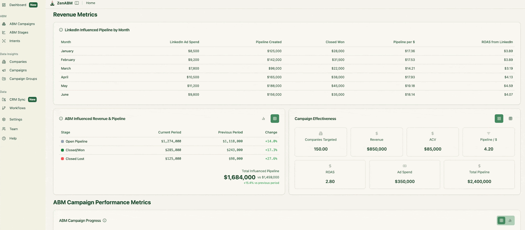Click the "$165,000" Pipeline Created cell
This screenshot has width=525, height=230.
click(274, 77)
